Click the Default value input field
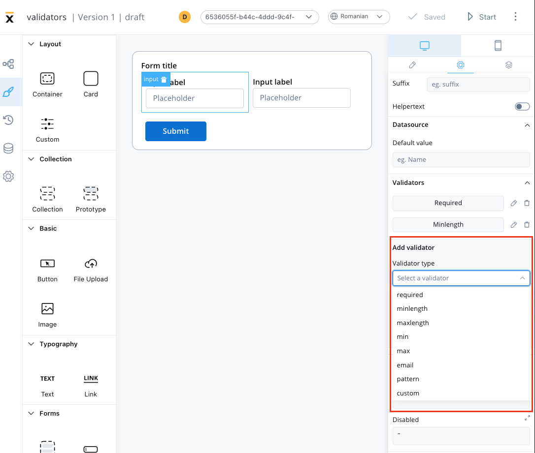 [461, 160]
